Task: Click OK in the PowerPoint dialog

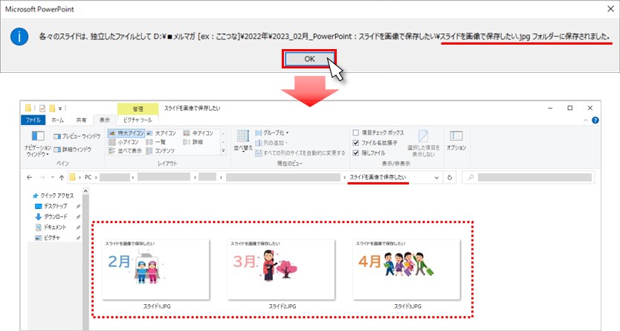Action: [x=309, y=58]
